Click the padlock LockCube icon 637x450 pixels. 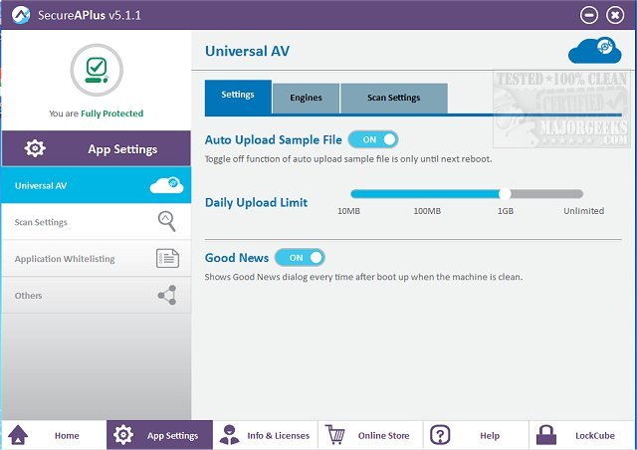(x=546, y=434)
